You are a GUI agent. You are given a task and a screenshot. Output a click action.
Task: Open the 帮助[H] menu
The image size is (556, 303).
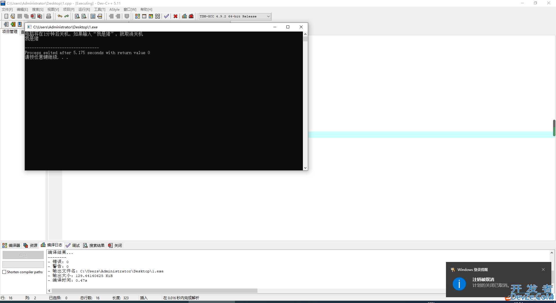pos(146,10)
